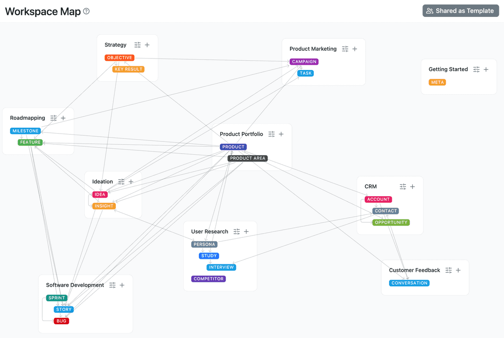Viewport: 504px width, 338px height.
Task: Select the green OPPORTUNITY tag in CRM
Action: (391, 223)
